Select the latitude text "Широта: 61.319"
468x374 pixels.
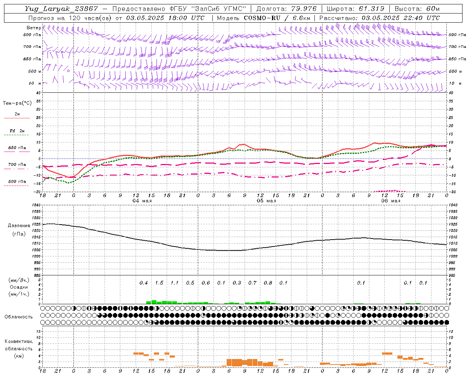point(355,9)
